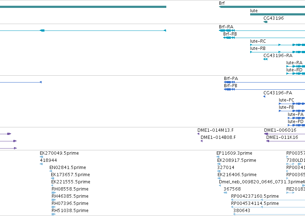
Task: Select the DME1-011K16 feature line
Action: 286,141
